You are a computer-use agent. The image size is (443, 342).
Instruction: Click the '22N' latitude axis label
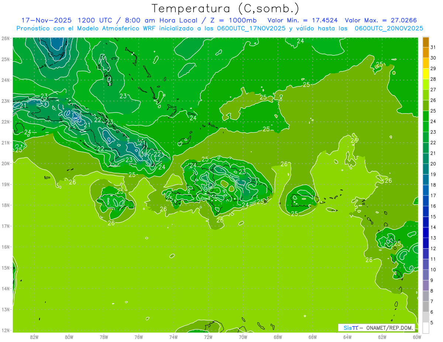5,122
